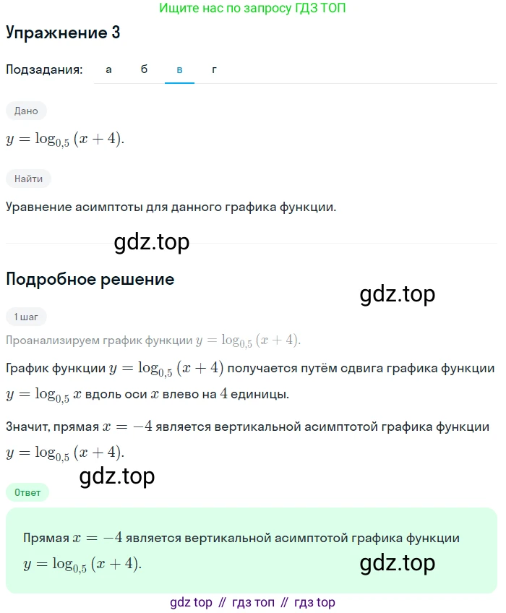
Task: Click the formula under the Дано badge
Action: [x=65, y=140]
